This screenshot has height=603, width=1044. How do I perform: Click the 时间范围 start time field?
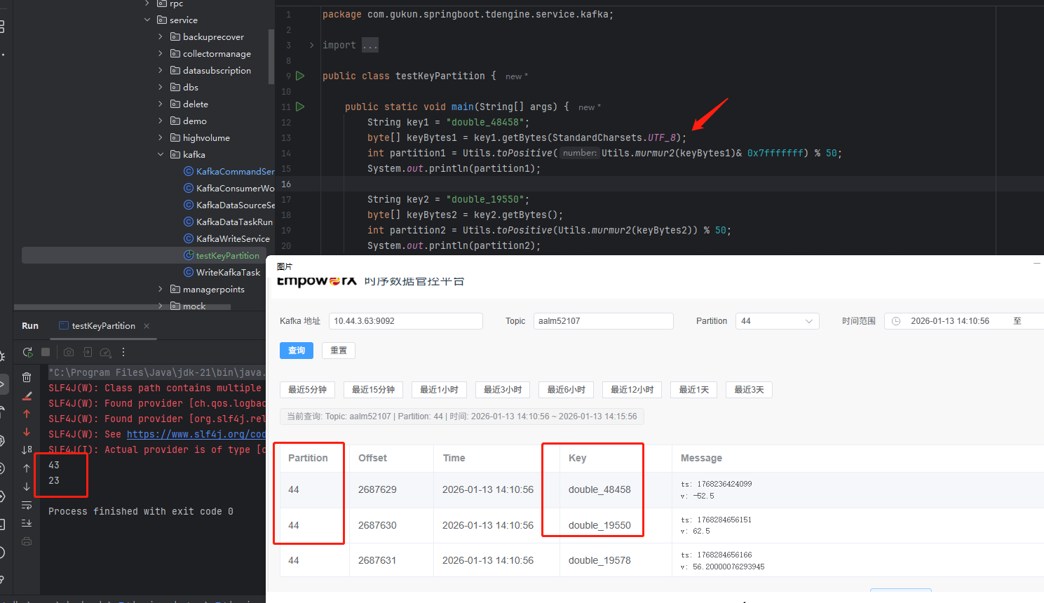click(x=950, y=321)
